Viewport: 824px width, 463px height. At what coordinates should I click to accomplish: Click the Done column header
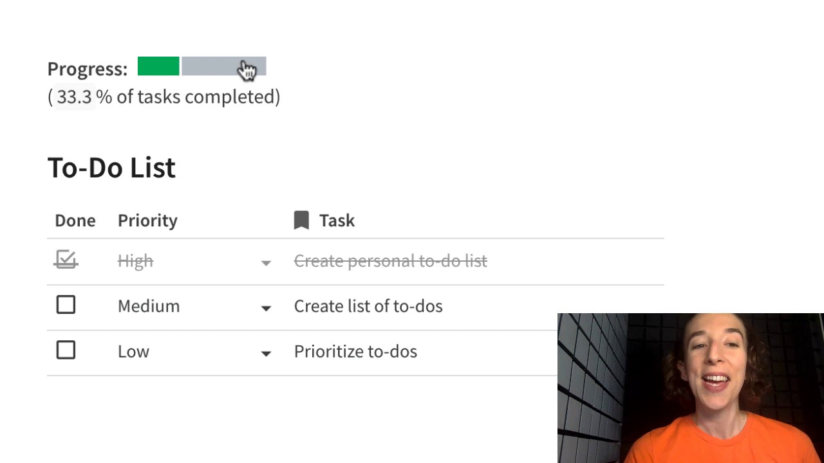tap(75, 221)
